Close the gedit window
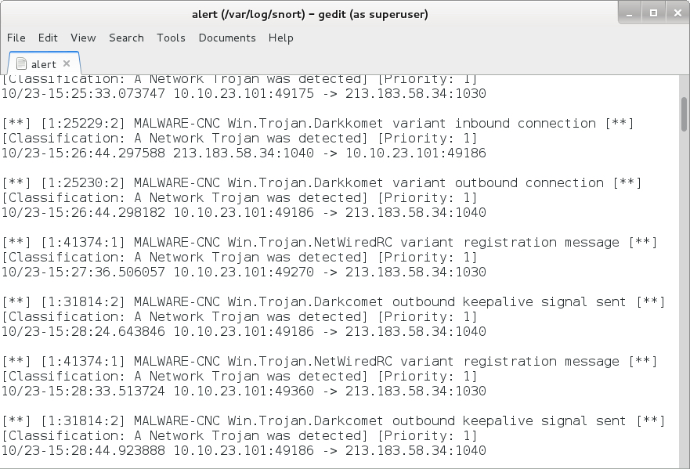 coord(677,13)
